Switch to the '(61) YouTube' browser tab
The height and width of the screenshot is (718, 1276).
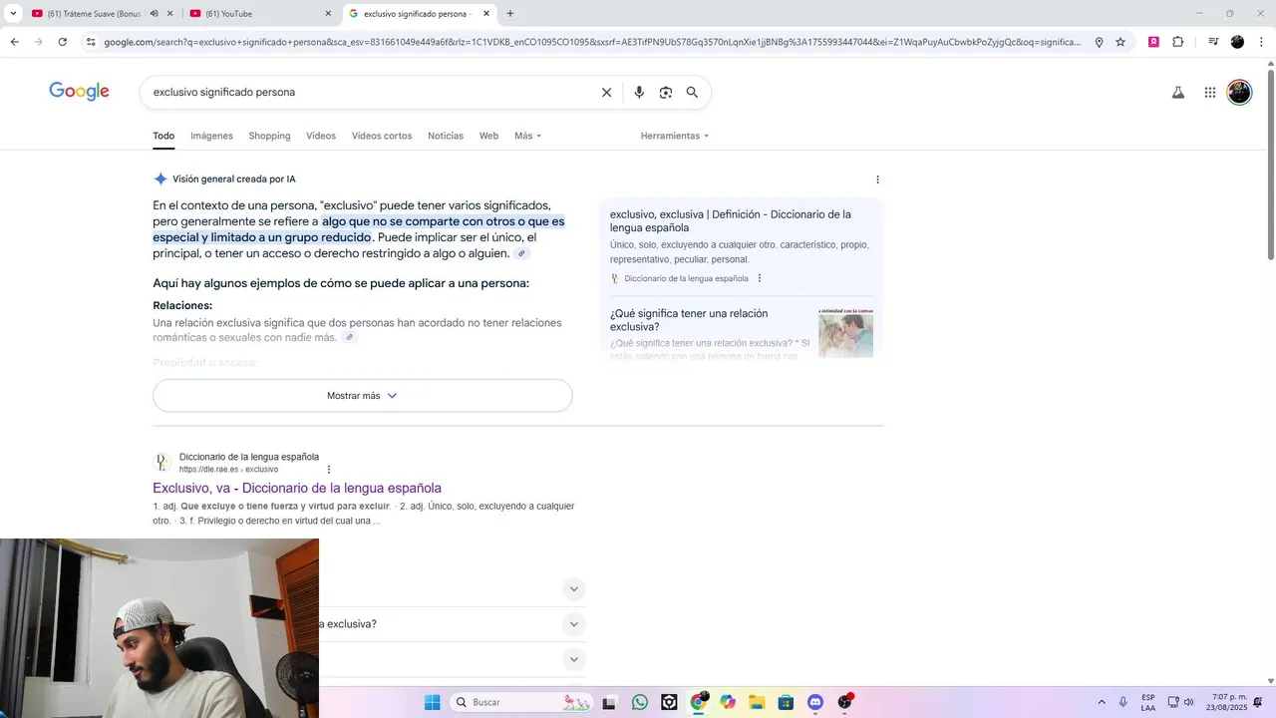tap(261, 14)
